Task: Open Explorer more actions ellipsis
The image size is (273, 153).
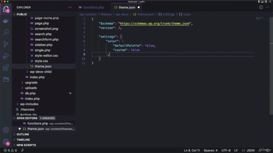Action: [x=70, y=7]
